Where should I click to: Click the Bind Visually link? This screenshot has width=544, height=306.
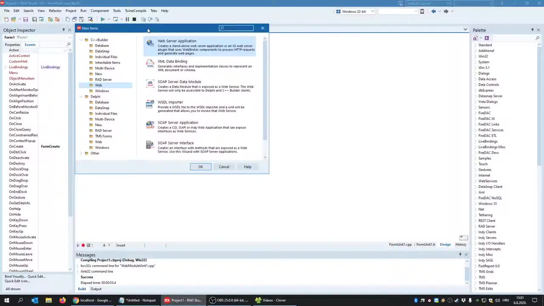pos(15,277)
